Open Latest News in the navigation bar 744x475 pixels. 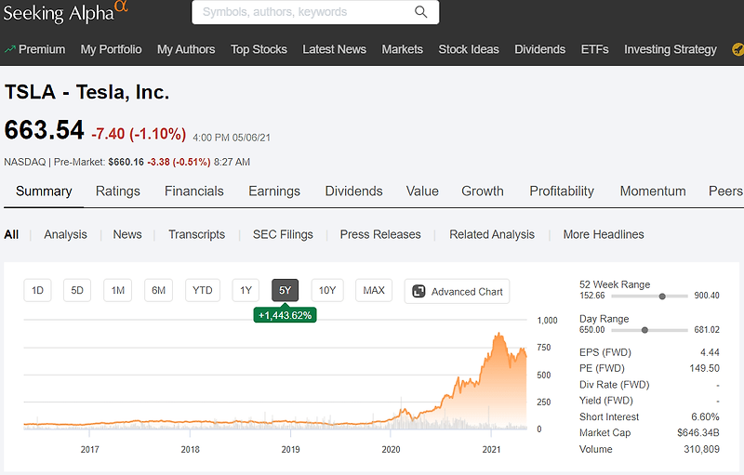point(335,49)
